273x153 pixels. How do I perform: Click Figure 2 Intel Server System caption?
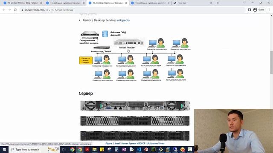pyautogui.click(x=135, y=144)
